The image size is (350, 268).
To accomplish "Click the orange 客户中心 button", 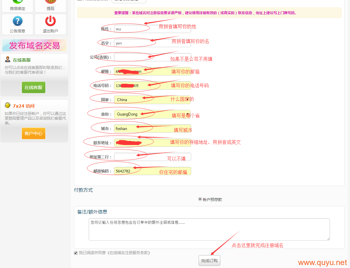I will pos(34,134).
